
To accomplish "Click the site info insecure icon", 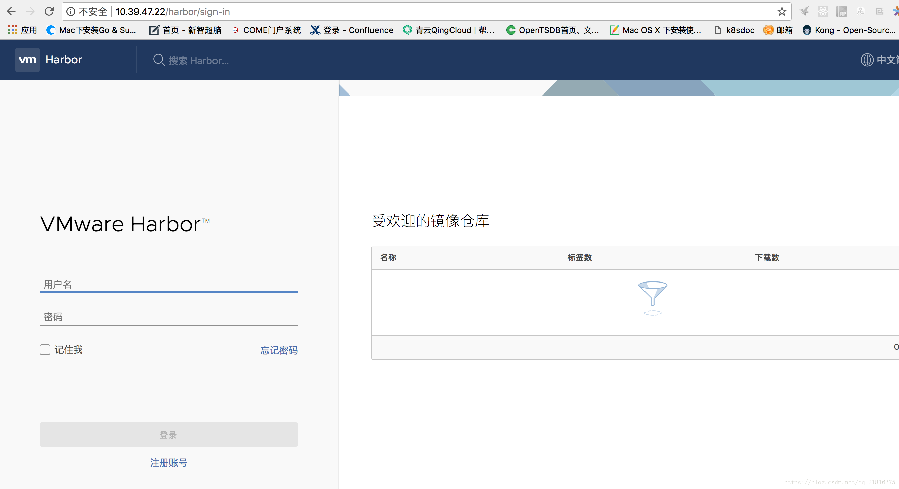I will pyautogui.click(x=71, y=12).
